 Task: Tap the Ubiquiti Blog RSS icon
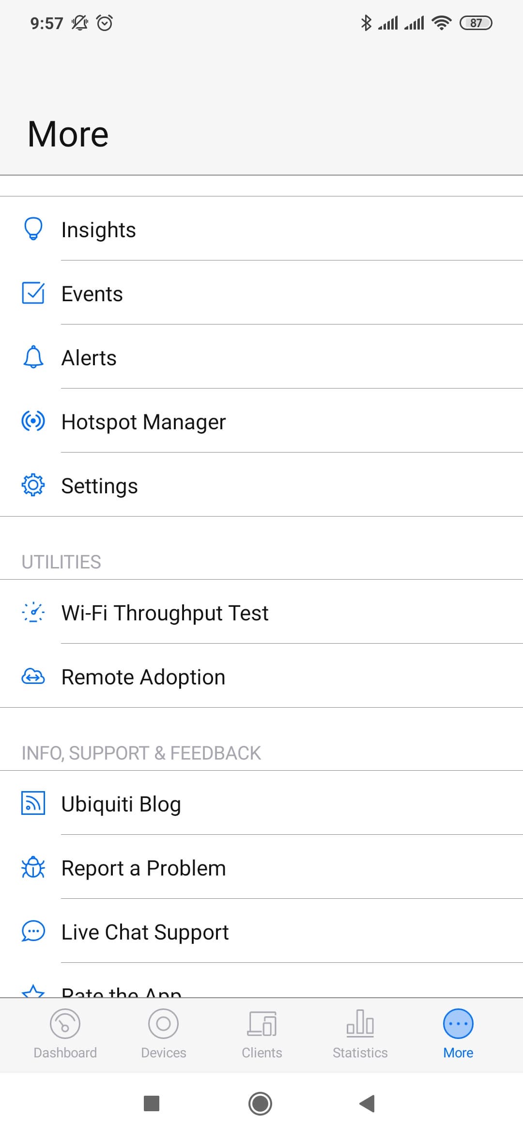pos(33,803)
